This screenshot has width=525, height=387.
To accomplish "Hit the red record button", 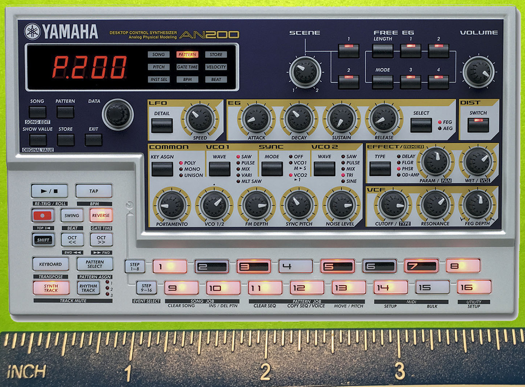I will coord(43,215).
